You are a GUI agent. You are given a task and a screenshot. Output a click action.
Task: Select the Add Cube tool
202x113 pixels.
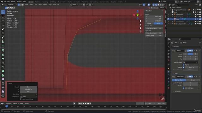(x=3, y=46)
